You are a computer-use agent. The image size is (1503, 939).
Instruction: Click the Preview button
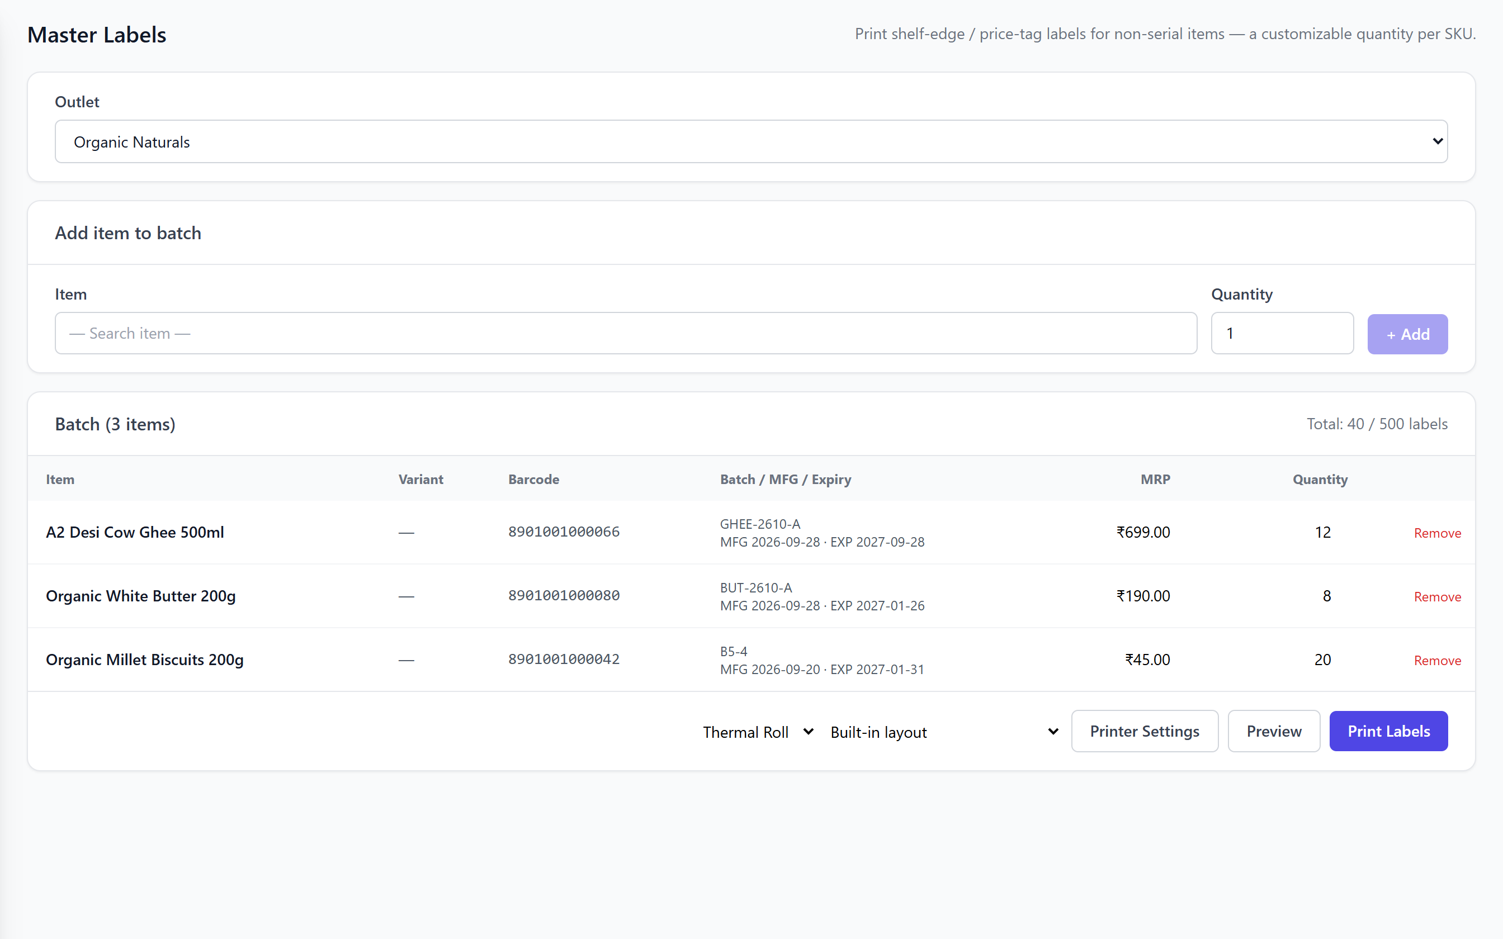click(x=1274, y=731)
